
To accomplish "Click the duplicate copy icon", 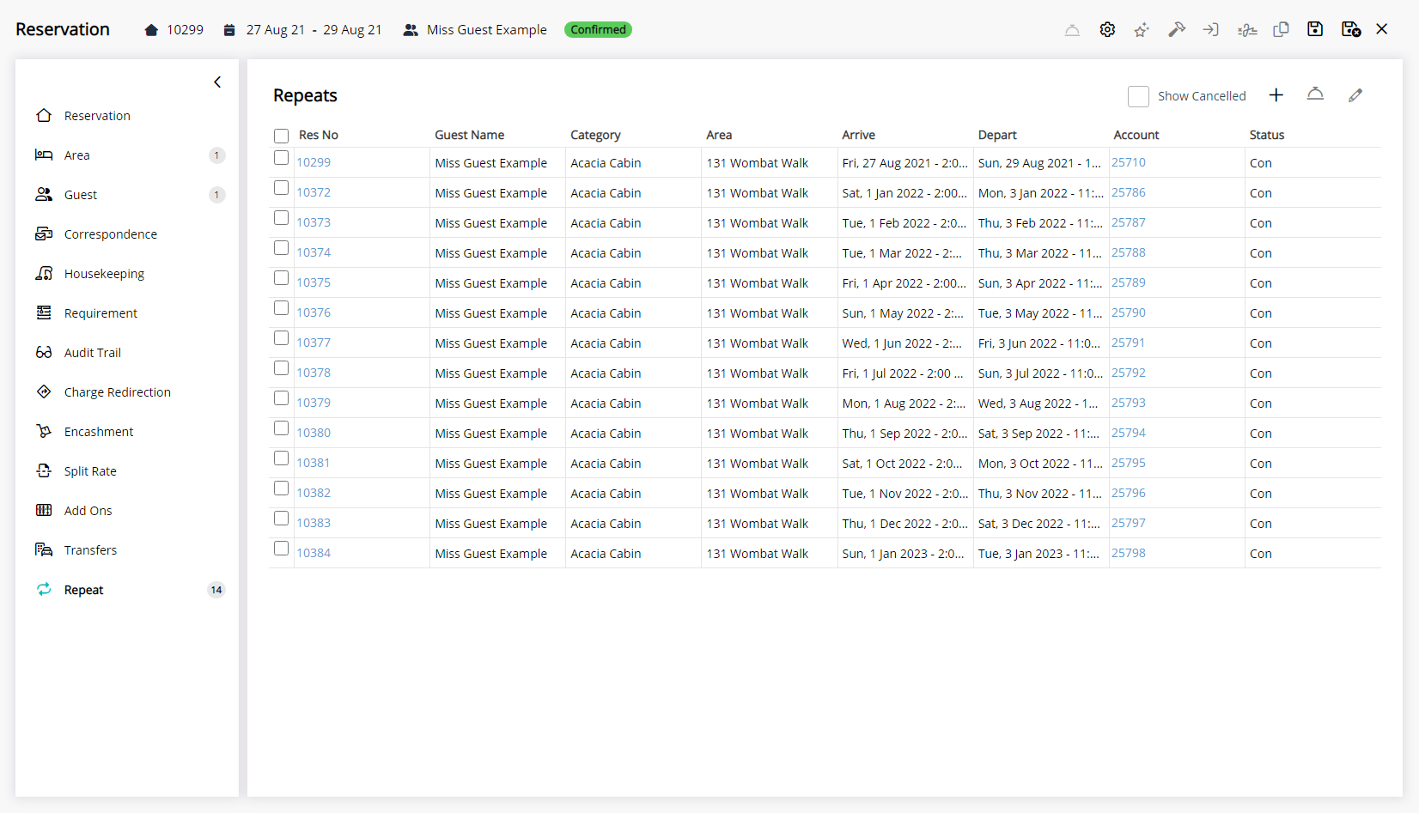I will (x=1281, y=30).
